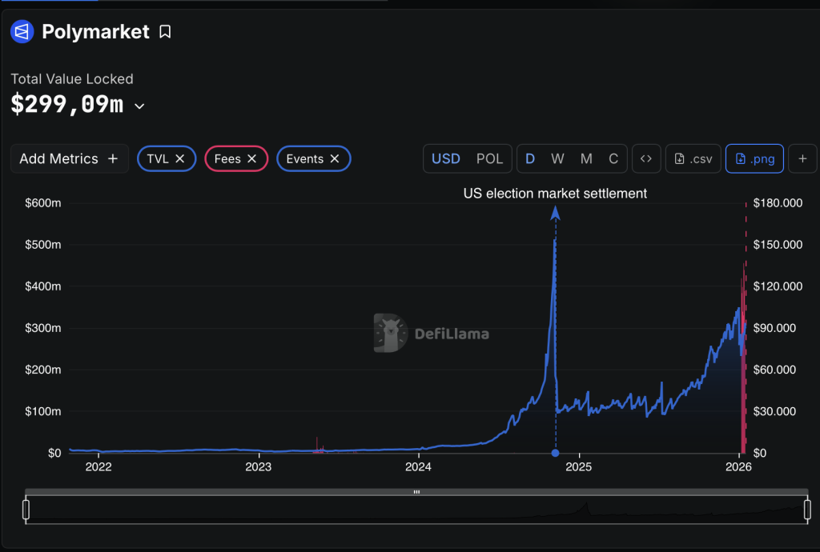Click the range slider top bar grip

coord(416,492)
